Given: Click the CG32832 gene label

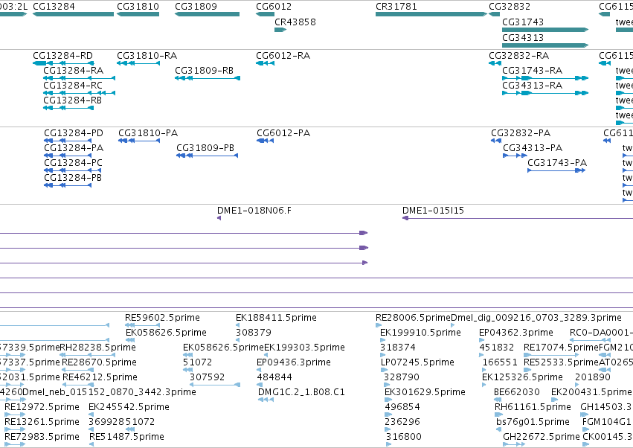Looking at the screenshot, I should [x=510, y=7].
